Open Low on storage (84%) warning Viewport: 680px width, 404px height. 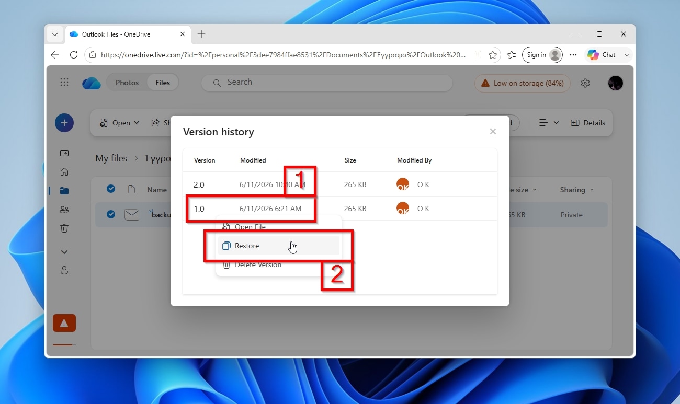[522, 83]
